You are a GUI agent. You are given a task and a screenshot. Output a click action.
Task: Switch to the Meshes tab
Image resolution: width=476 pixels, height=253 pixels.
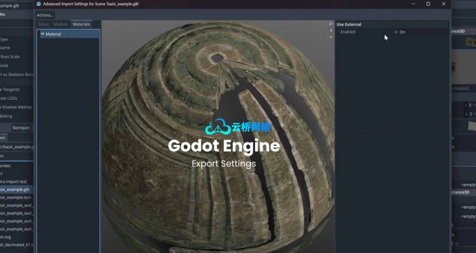click(x=61, y=24)
